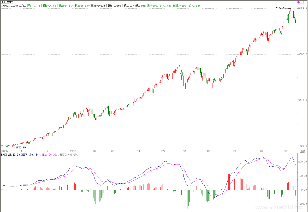The height and width of the screenshot is (212, 308).
Task: Click the 2006 marker on the time axis
Action: (5, 151)
